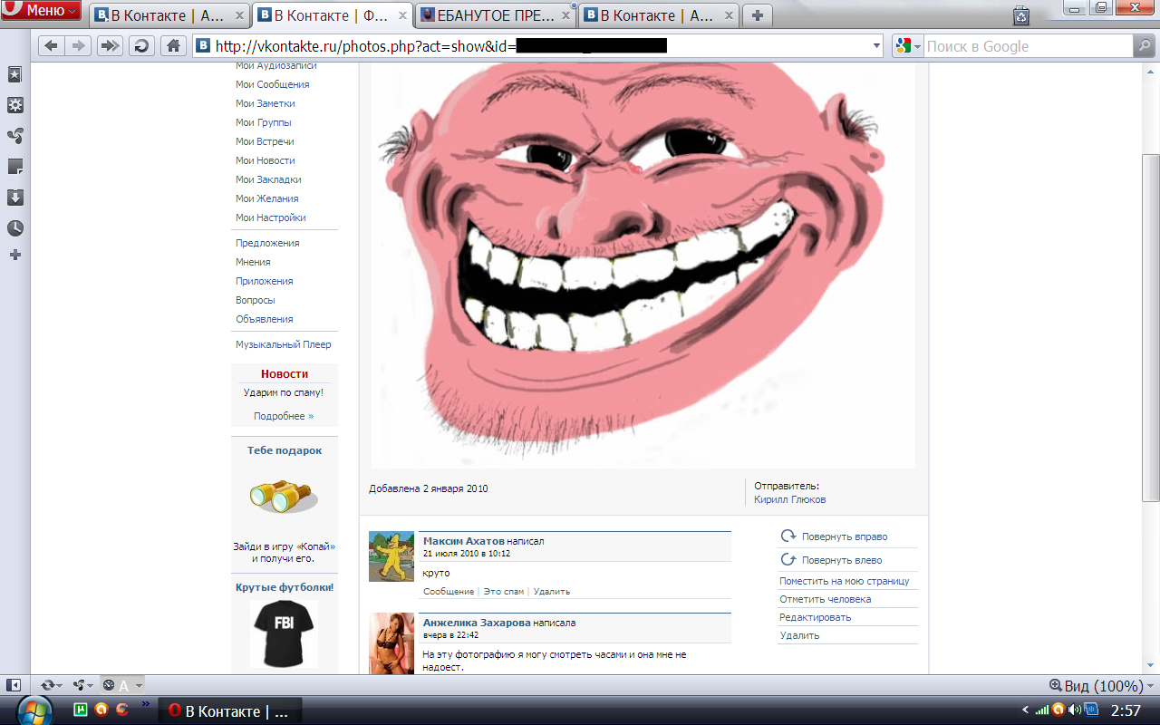Open Музыкальный Плеер
The width and height of the screenshot is (1160, 725).
[x=284, y=344]
